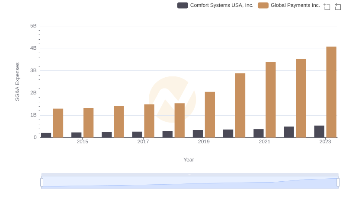Click the SG&A Expenses axis title
The width and height of the screenshot is (346, 199).
coord(17,82)
